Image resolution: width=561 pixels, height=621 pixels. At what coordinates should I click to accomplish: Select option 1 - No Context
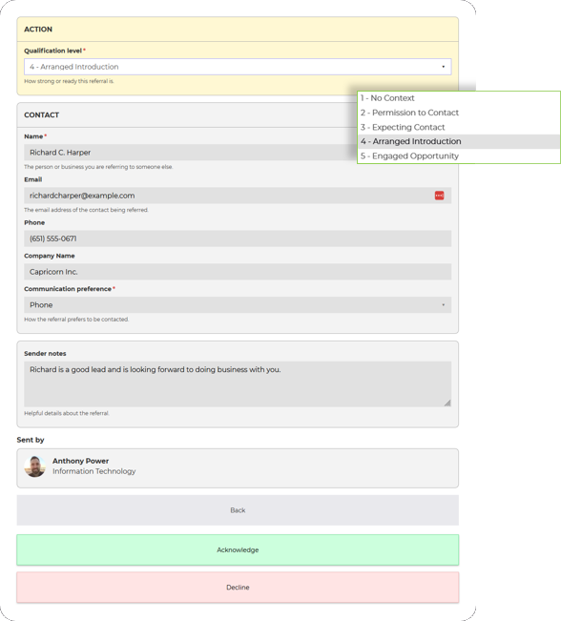pos(459,98)
